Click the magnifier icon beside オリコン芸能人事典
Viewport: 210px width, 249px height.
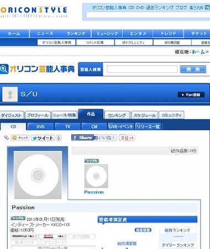[x=4, y=69]
